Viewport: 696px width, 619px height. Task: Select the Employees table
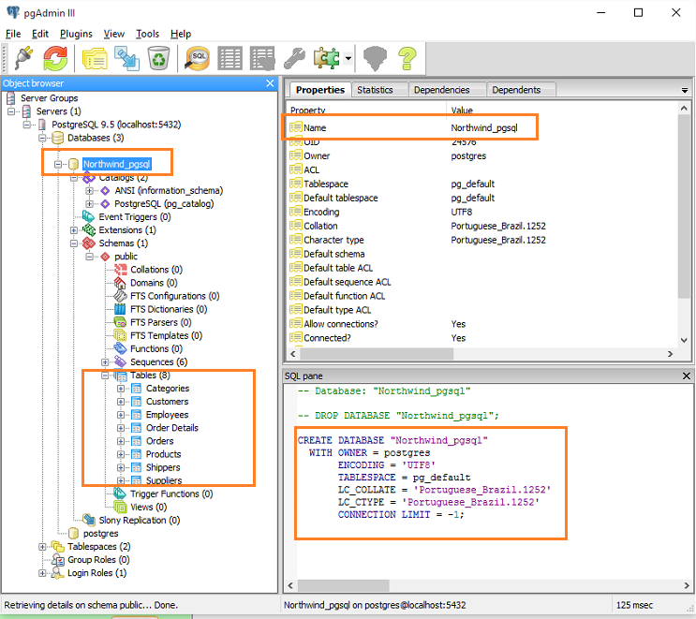point(168,415)
